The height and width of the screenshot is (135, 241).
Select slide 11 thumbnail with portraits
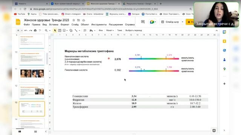coord(32,75)
